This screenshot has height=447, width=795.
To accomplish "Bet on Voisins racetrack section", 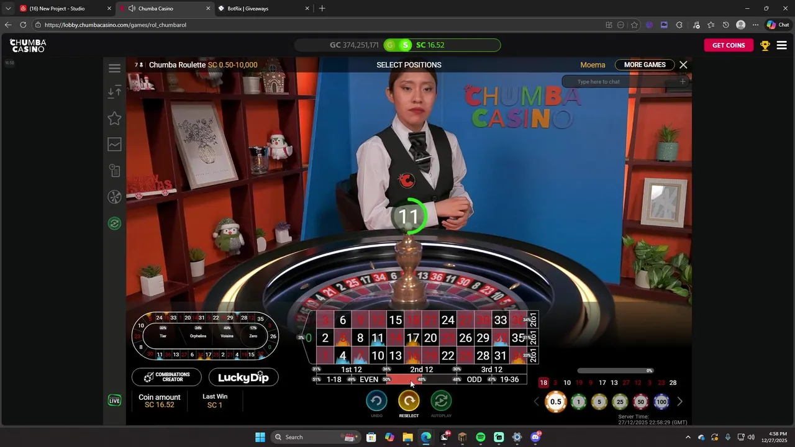I will tap(227, 336).
